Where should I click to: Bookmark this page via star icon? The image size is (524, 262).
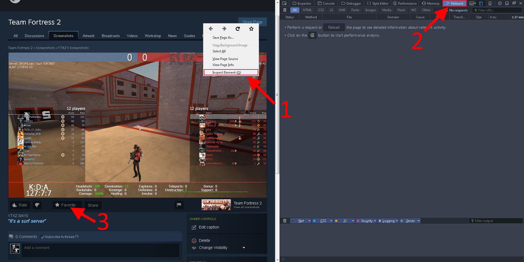pos(251,29)
